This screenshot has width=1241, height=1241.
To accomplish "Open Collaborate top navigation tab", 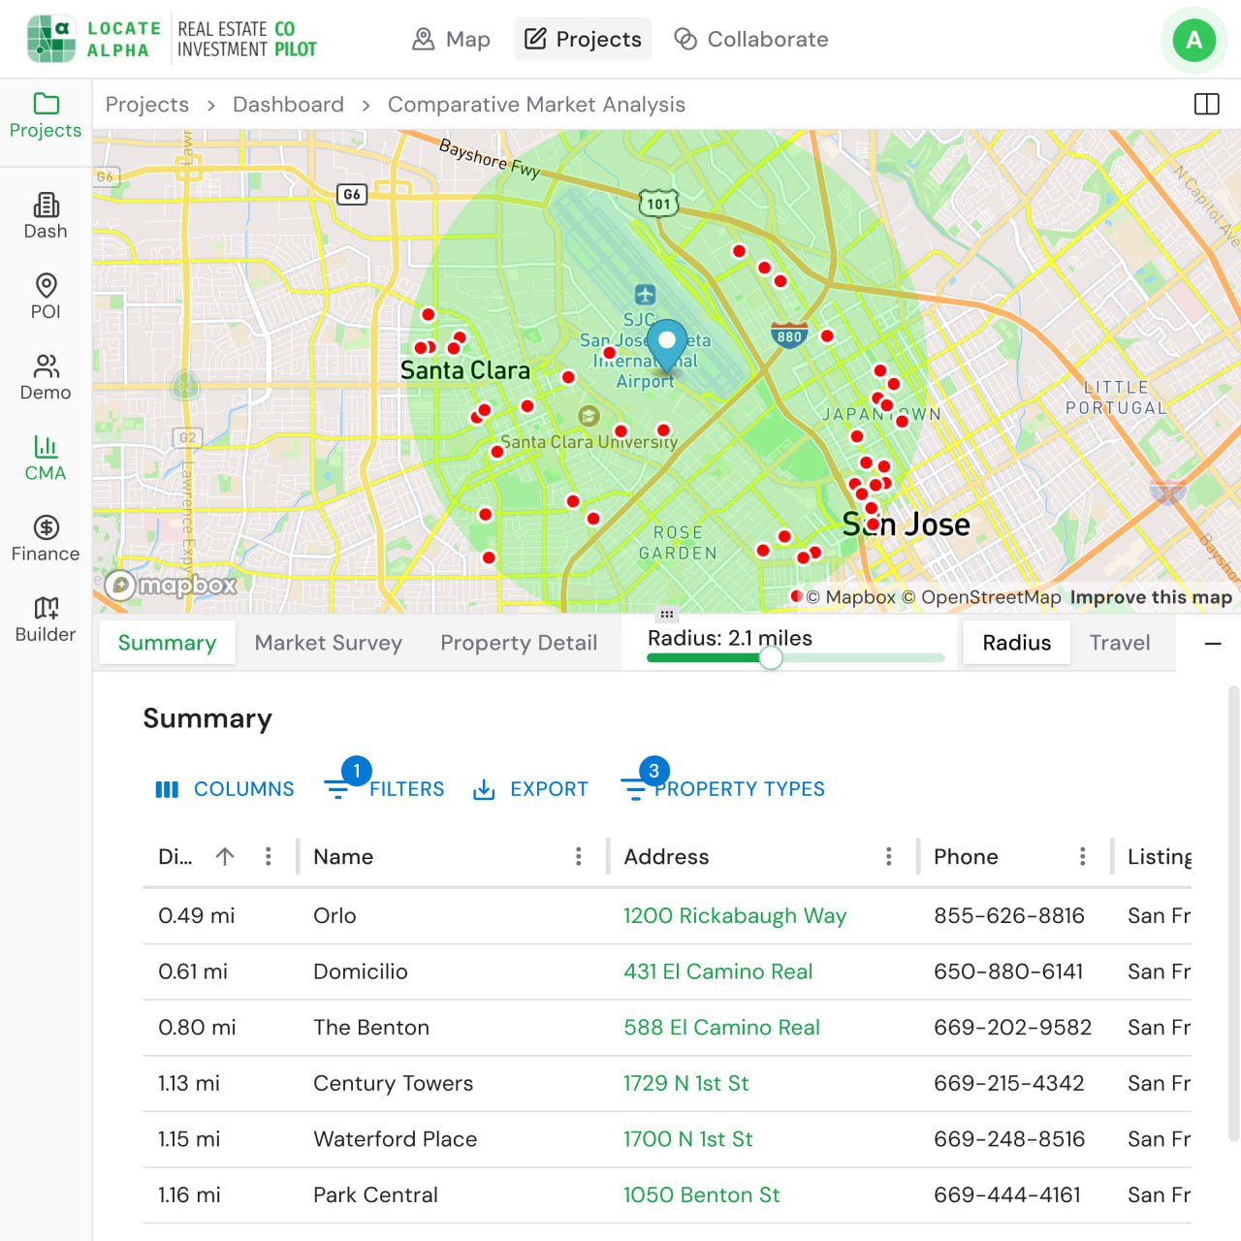I will pos(752,39).
